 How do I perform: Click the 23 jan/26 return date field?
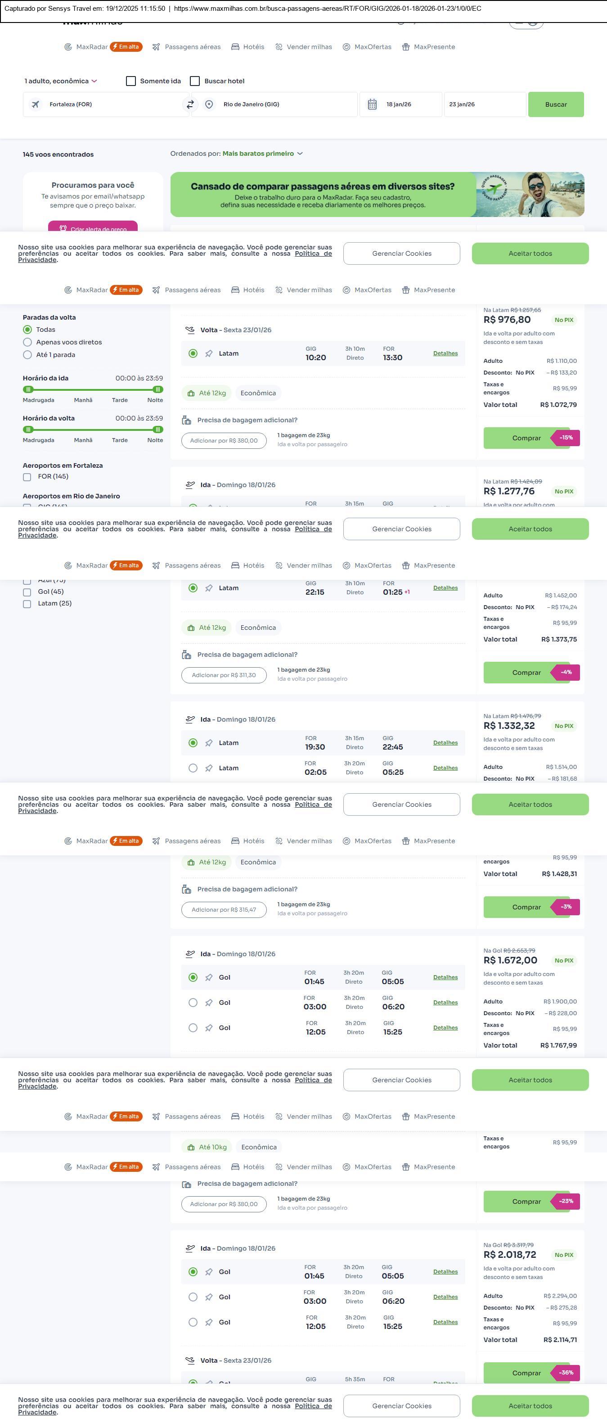point(484,104)
